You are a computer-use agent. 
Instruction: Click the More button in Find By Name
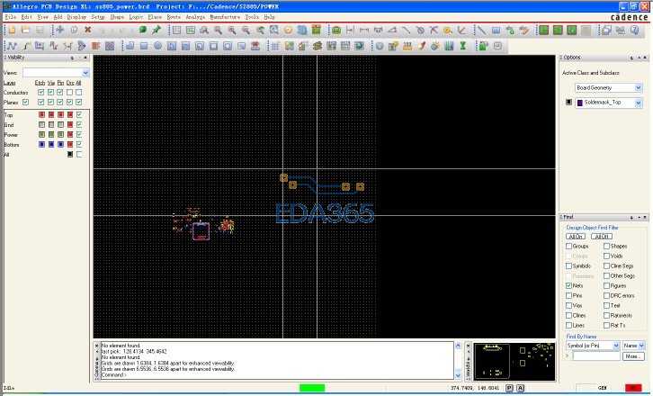633,356
